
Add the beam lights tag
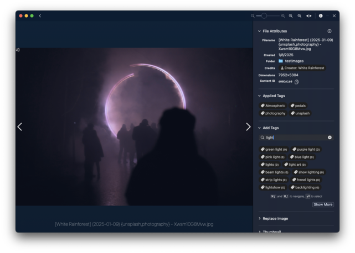coord(274,172)
